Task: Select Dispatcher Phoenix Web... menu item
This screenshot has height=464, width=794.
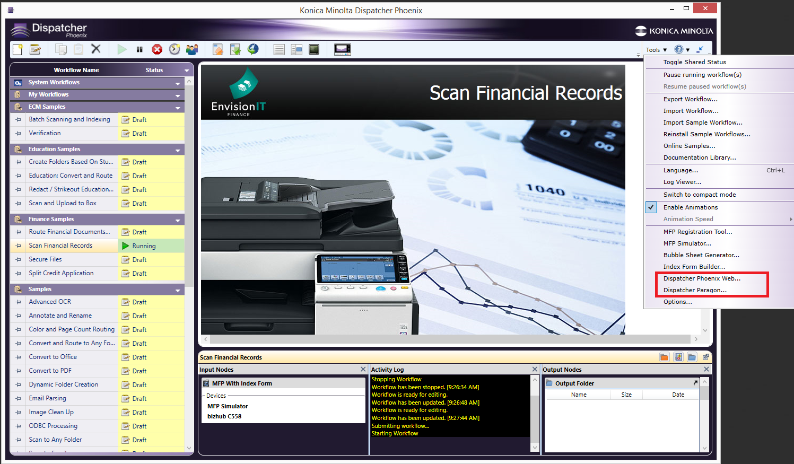Action: 702,278
